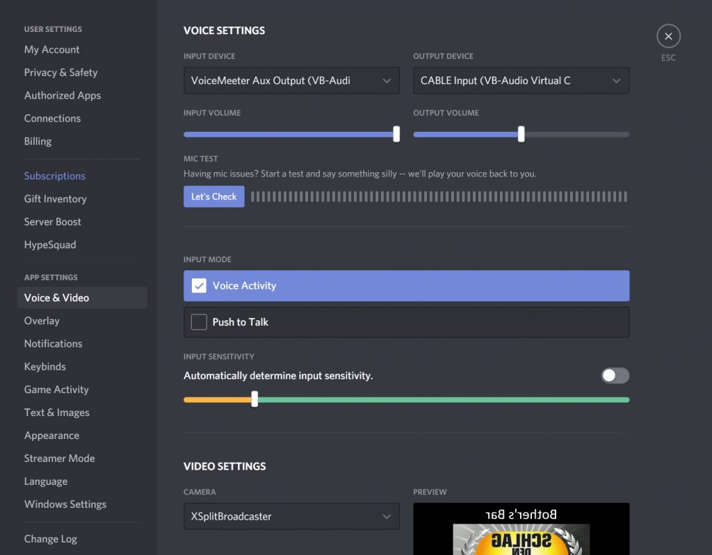Screen dimensions: 712x555
Task: Open Streamer Mode settings
Action: click(x=60, y=458)
